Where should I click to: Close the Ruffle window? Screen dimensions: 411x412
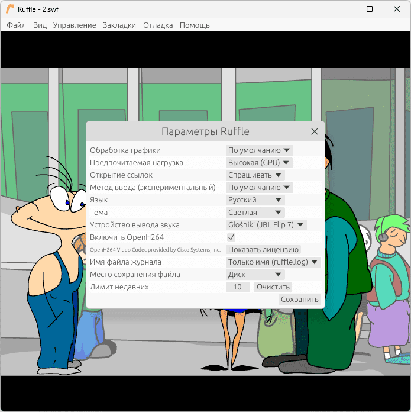[397, 9]
